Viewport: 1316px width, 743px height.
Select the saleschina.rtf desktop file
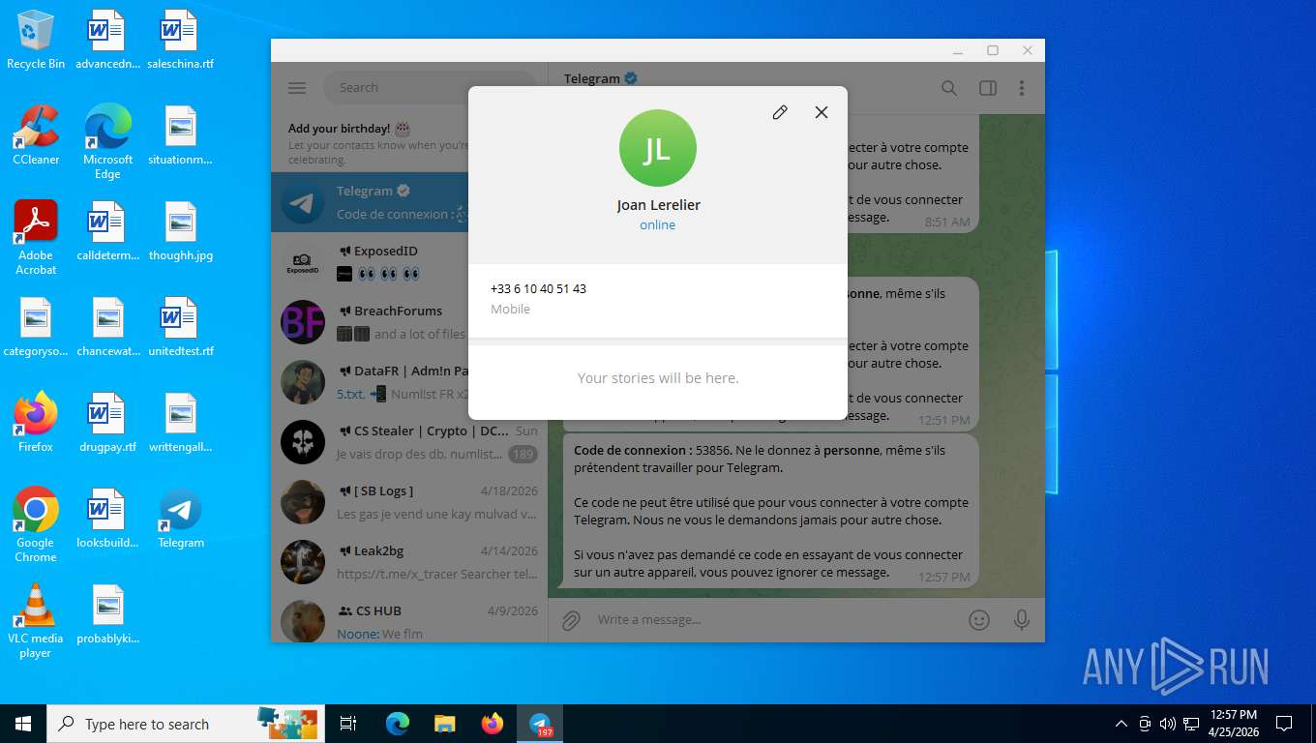(x=181, y=41)
